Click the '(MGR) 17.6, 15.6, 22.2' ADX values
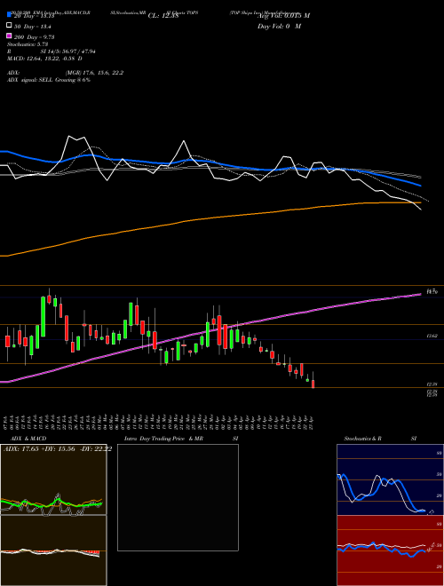Image resolution: width=444 pixels, height=586 pixels. click(94, 73)
